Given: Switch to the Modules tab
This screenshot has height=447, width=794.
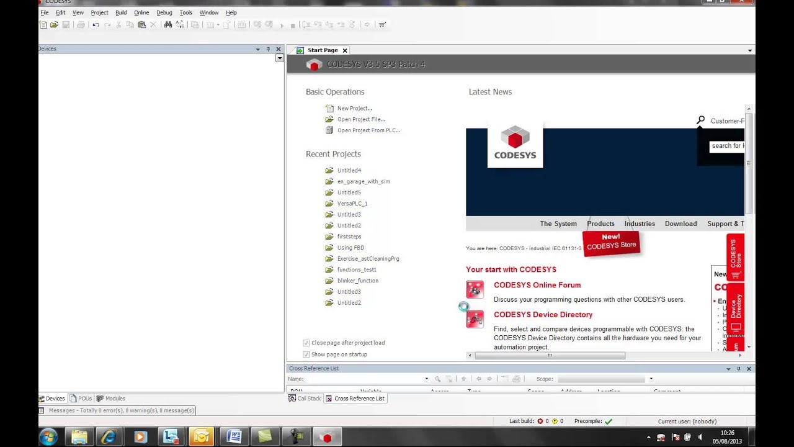Looking at the screenshot, I should coord(111,399).
